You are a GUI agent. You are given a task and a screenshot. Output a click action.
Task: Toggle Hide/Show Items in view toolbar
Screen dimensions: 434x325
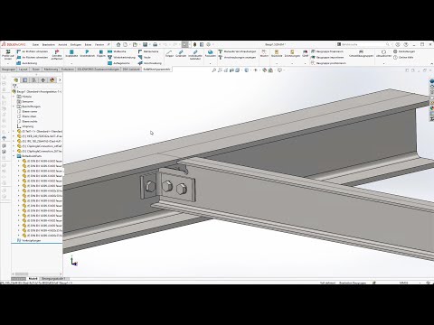(256, 70)
